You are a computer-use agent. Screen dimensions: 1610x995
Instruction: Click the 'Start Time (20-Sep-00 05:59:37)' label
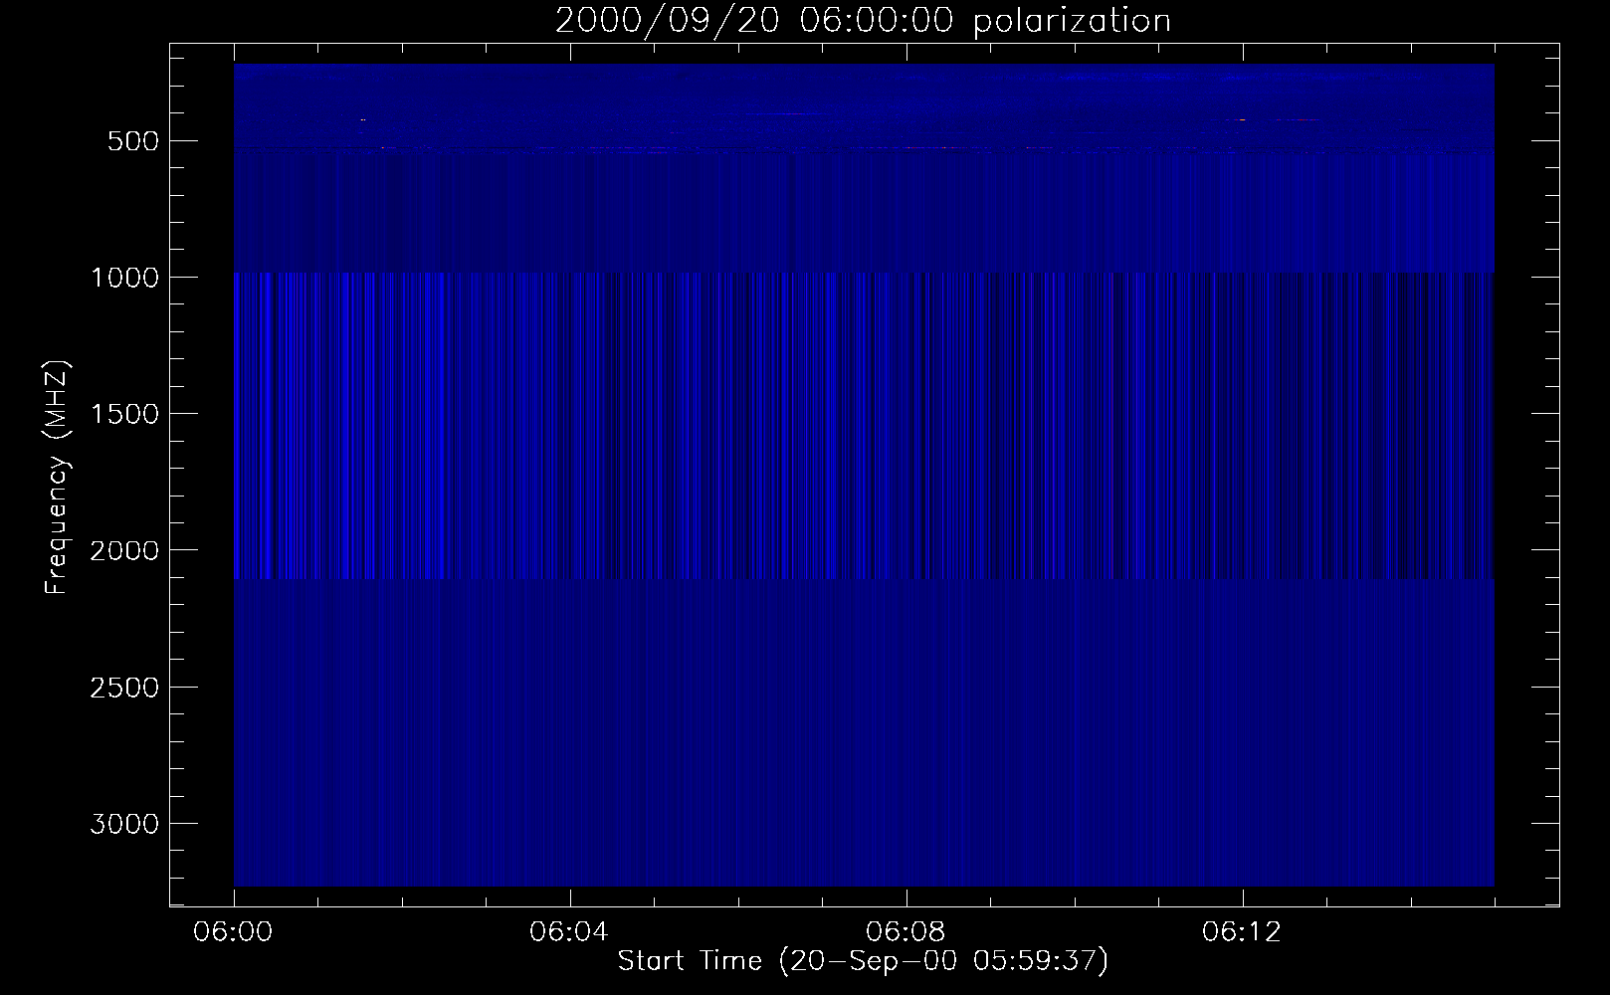pyautogui.click(x=863, y=961)
